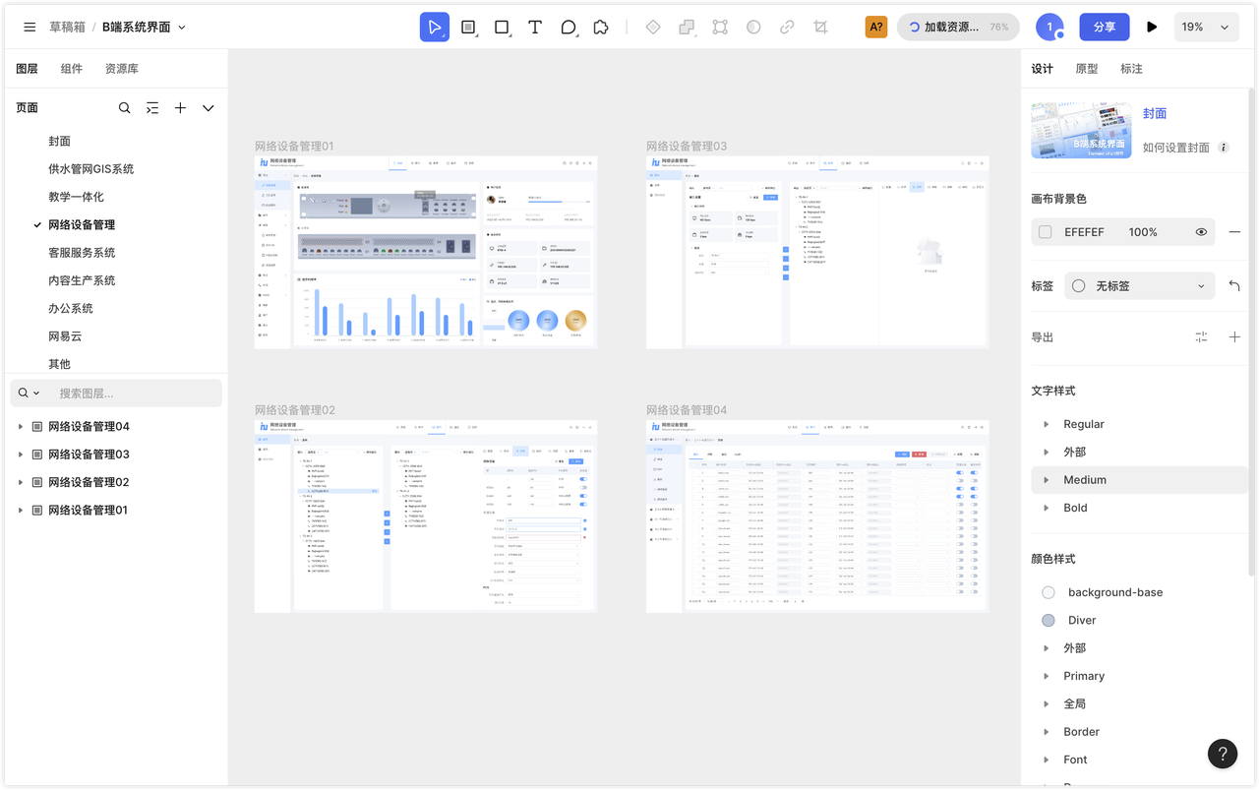
Task: Open the 内容生产系统 page
Action: coord(82,280)
